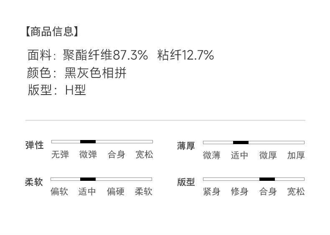Screen dimensions: 330x235
Task: Click the black marker on the 薄厚 scale
Action: (x=241, y=142)
